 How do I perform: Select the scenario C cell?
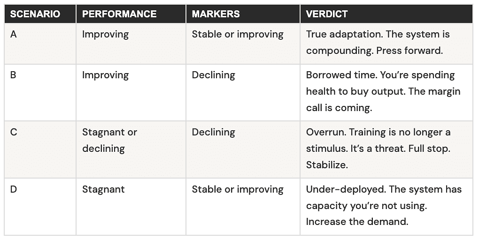point(40,149)
